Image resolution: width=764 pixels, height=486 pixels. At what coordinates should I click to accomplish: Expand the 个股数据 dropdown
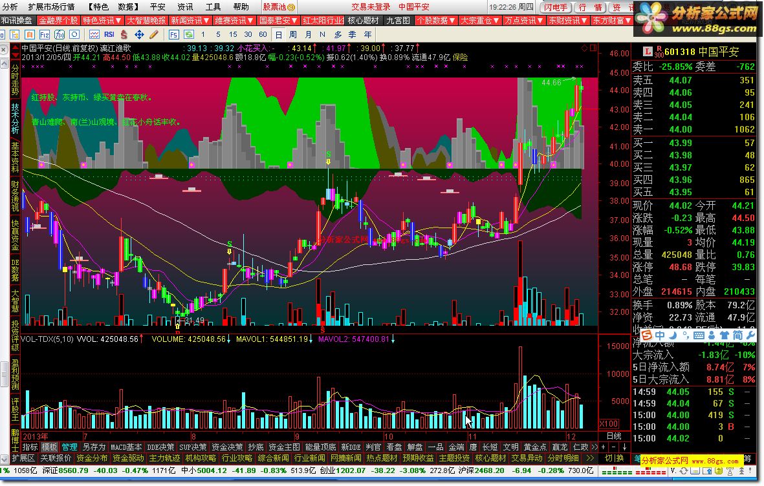point(436,21)
